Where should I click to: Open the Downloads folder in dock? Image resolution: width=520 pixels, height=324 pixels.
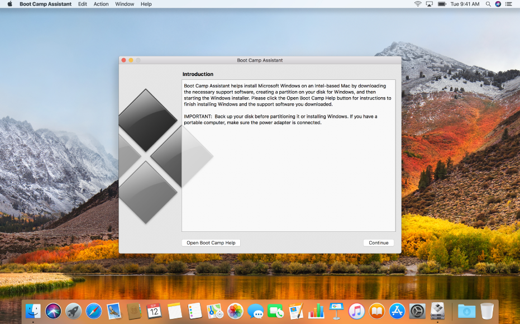point(466,311)
